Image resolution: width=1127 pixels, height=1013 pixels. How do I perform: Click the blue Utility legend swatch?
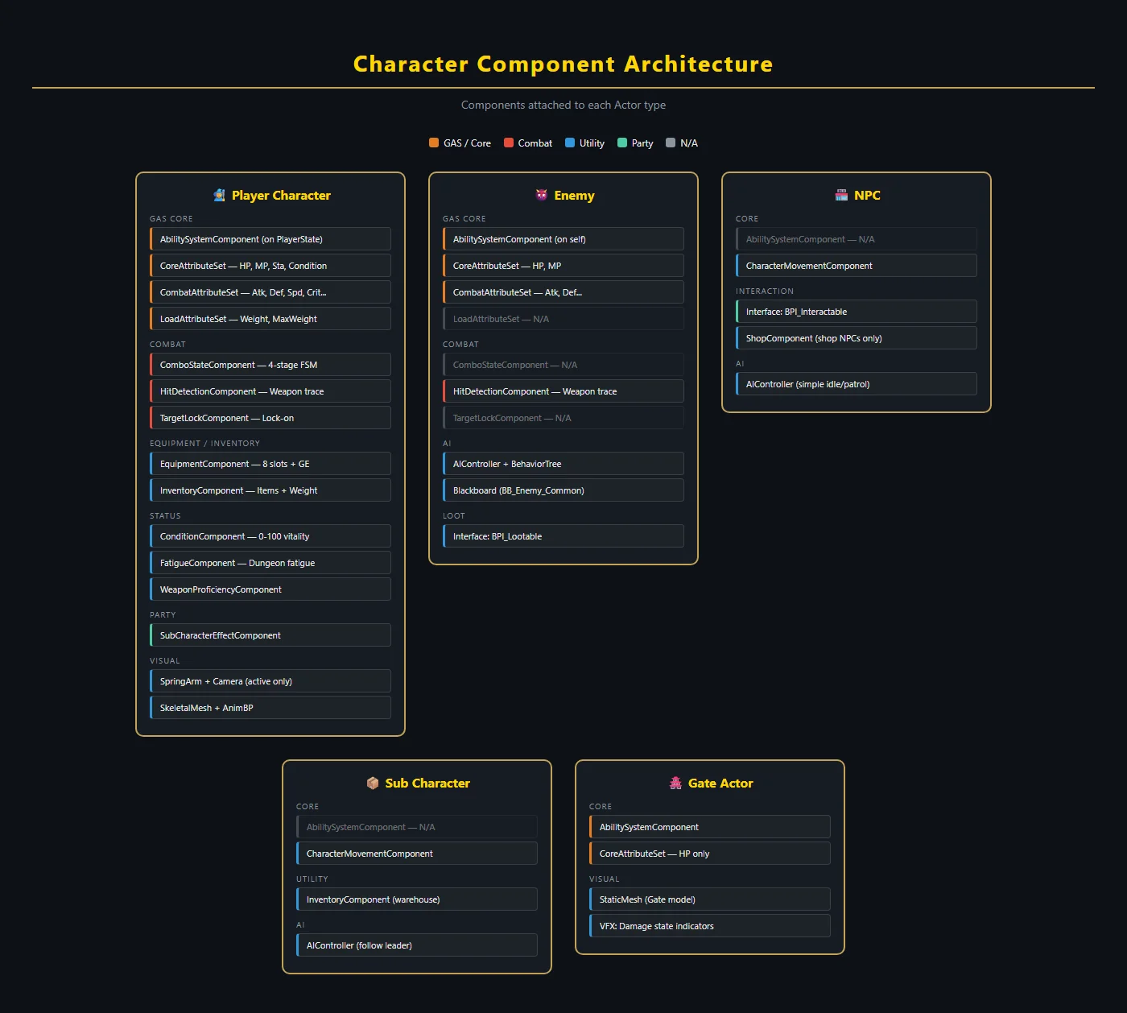[570, 143]
